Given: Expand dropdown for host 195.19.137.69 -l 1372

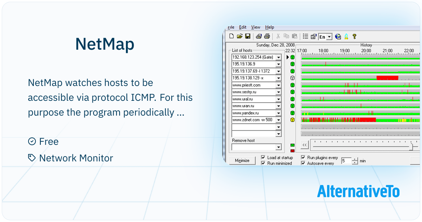Looking at the screenshot, I should [279, 71].
